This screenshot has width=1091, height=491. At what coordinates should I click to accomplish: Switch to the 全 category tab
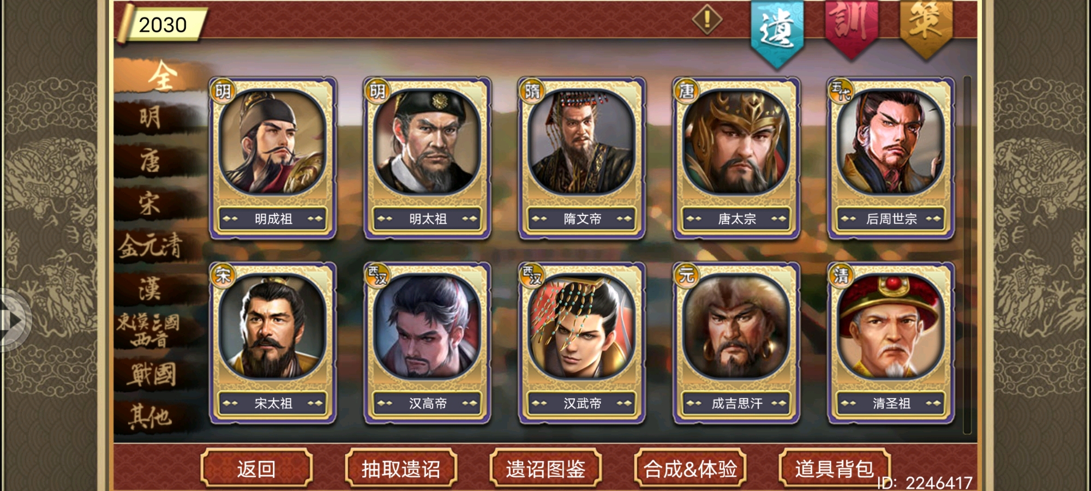click(x=163, y=75)
